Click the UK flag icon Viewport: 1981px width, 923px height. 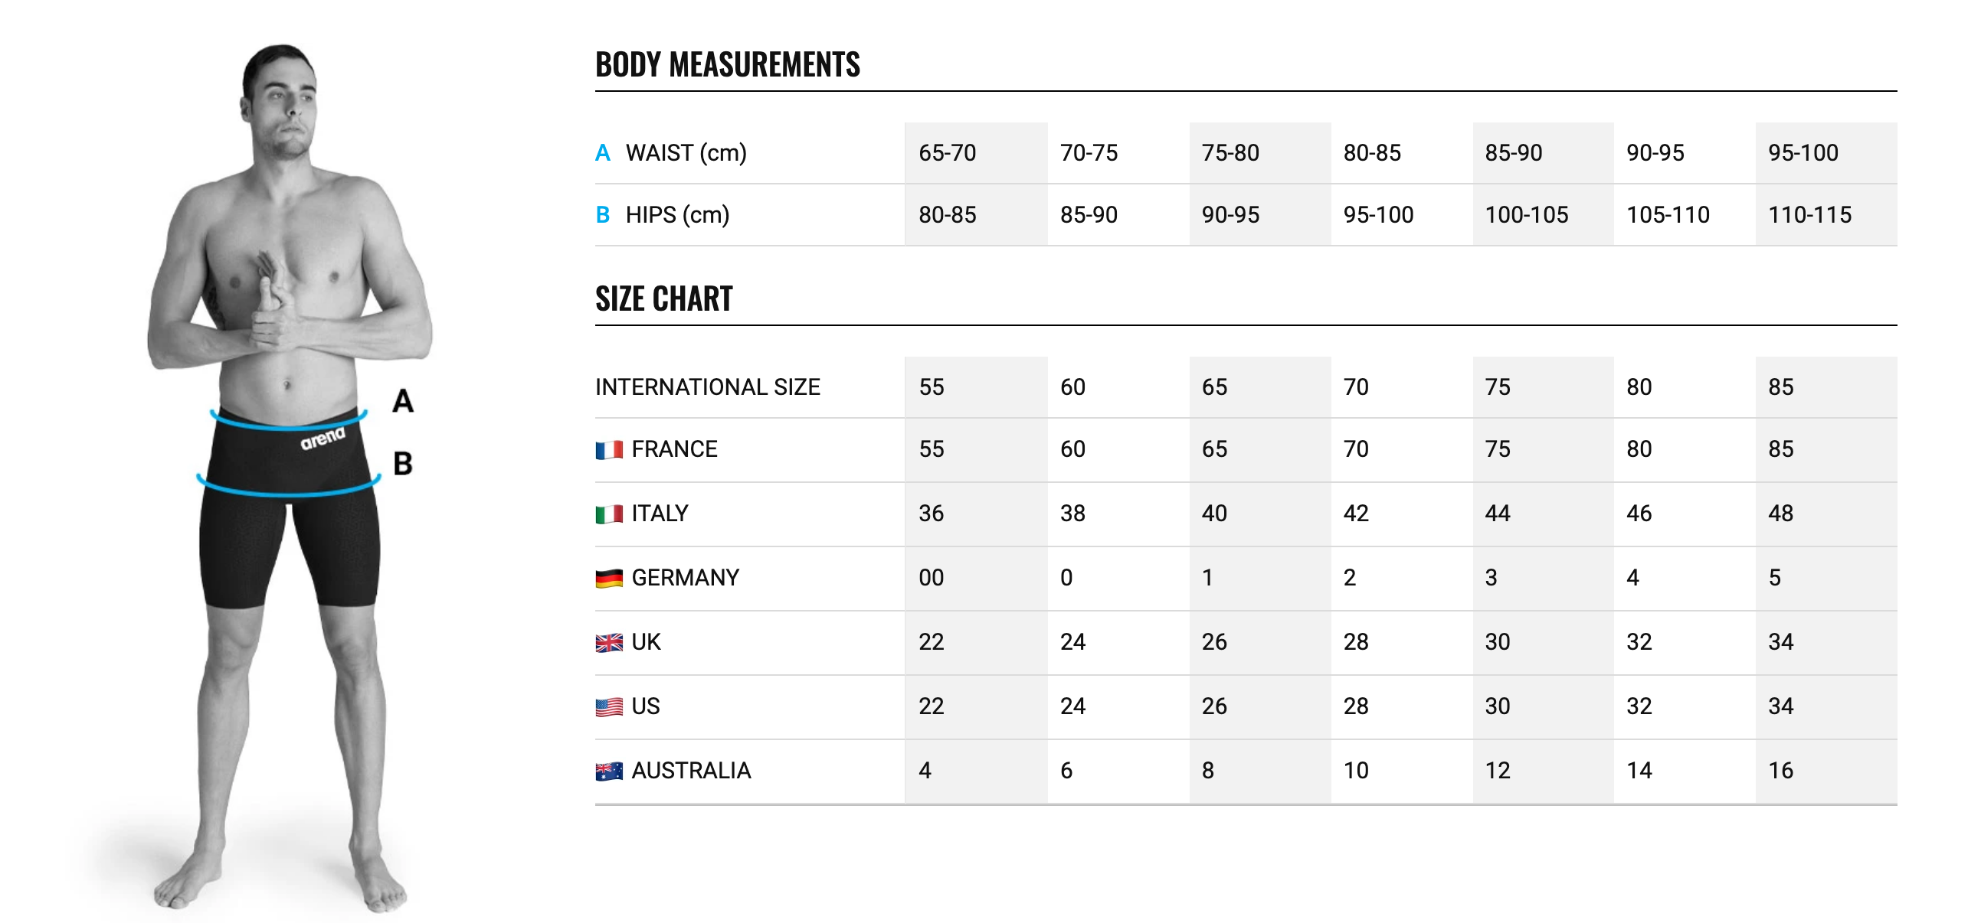(x=609, y=642)
